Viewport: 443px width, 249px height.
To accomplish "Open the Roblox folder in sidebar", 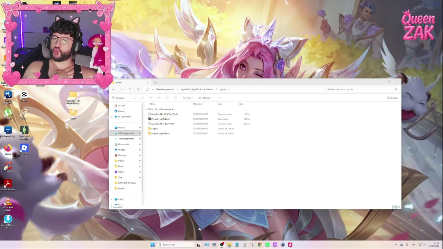I will [x=121, y=188].
